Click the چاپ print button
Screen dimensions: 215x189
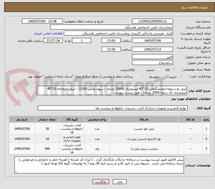click(120, 182)
